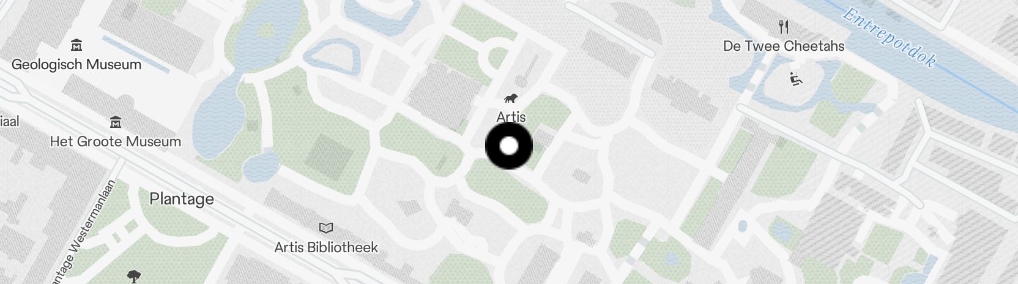This screenshot has width=1018, height=284.
Task: Click the Artis place name label
Action: [511, 117]
